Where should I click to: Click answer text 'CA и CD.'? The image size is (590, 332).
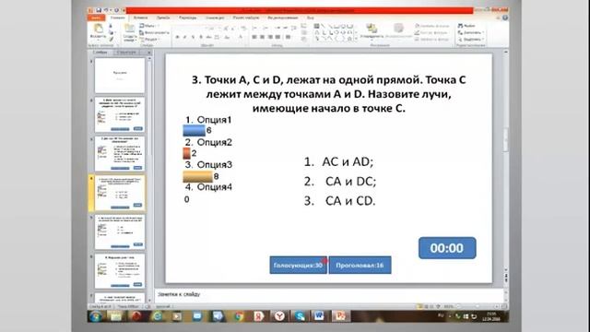(350, 201)
